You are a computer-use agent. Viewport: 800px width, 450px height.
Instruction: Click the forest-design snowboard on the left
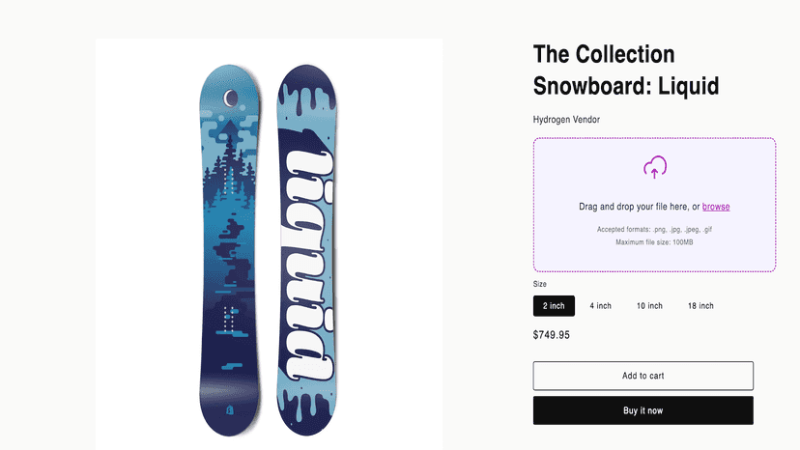(229, 250)
